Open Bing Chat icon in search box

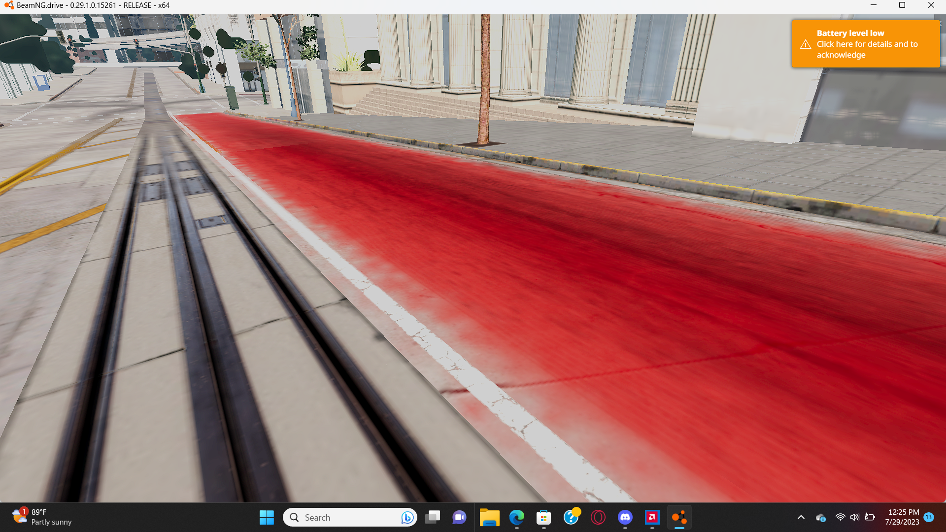pyautogui.click(x=407, y=517)
